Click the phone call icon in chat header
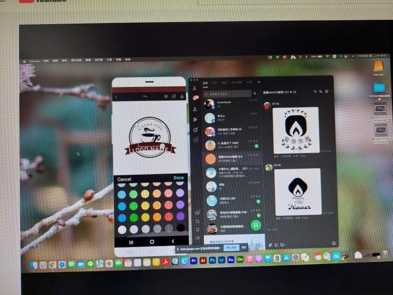The image size is (393, 295). (320, 91)
